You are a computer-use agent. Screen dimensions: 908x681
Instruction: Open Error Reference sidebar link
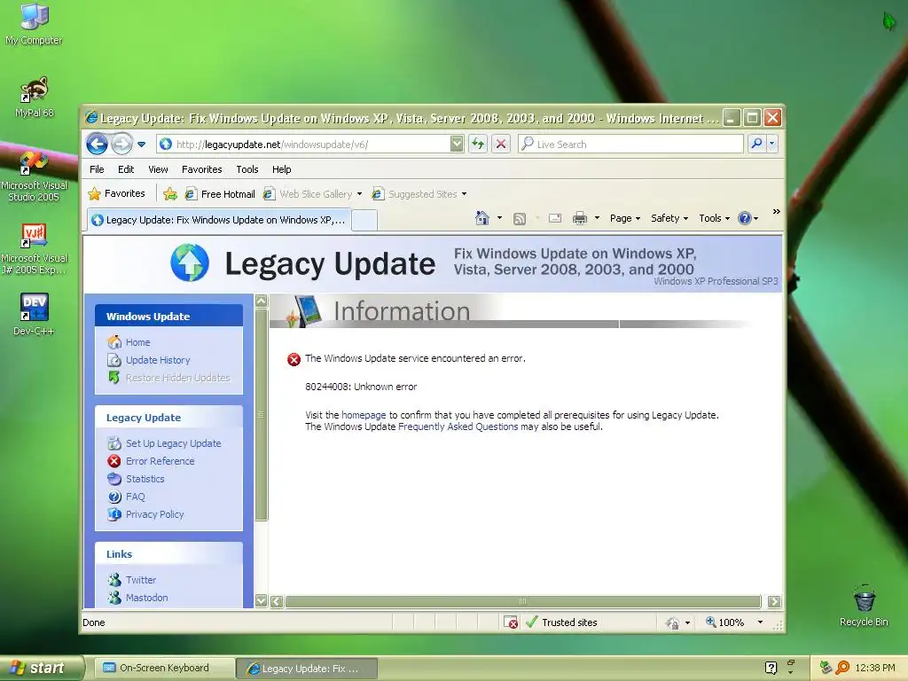point(160,461)
